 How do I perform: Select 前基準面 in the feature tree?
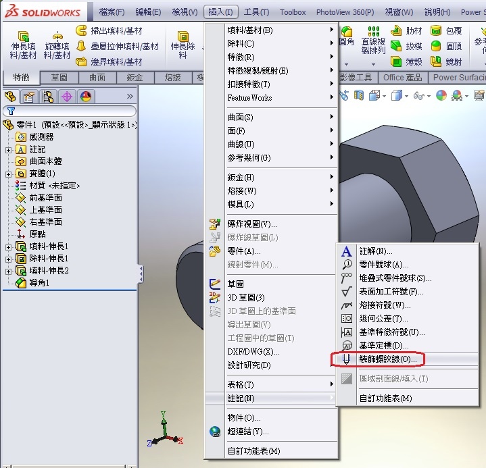point(45,198)
